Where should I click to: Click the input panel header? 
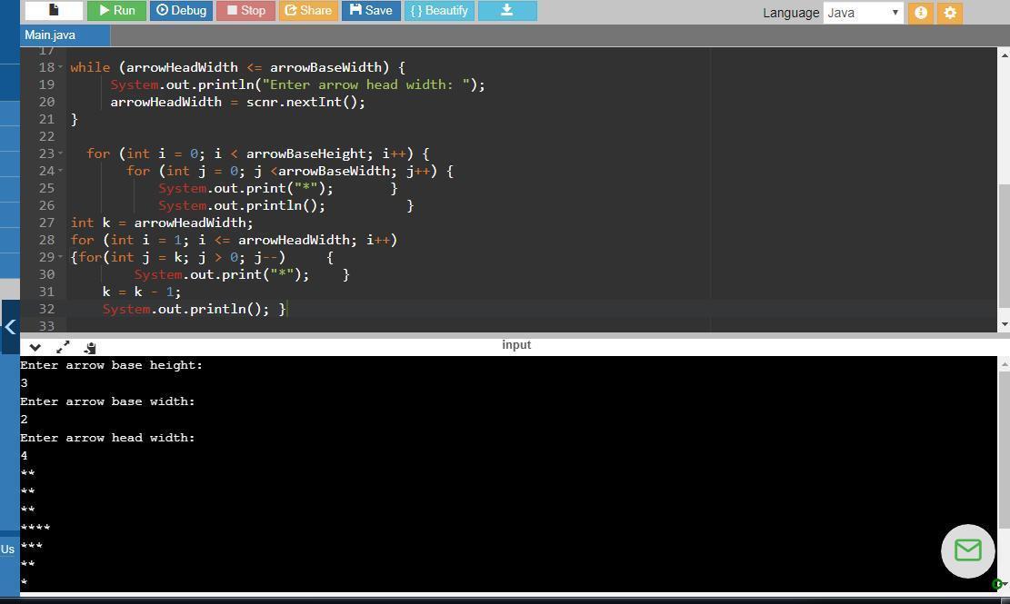point(515,344)
